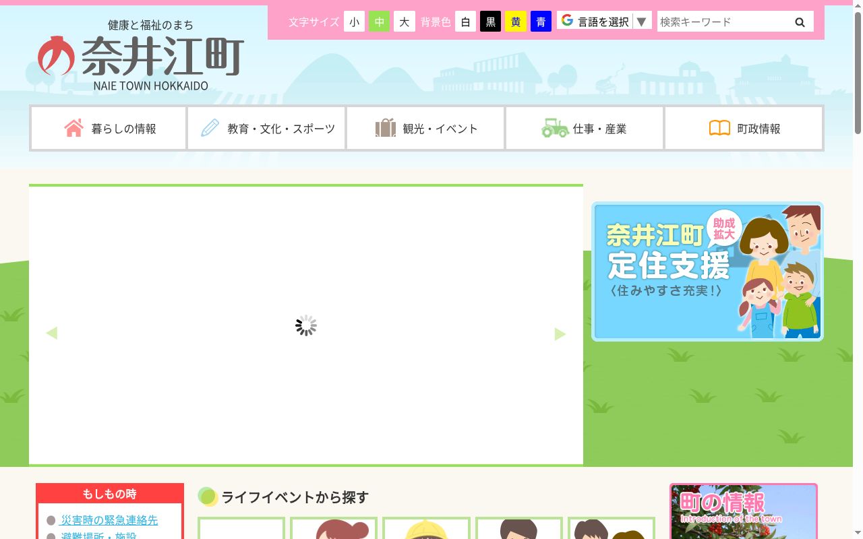Screen dimensions: 863x539
Task: Click the pencil icon beside 教育・文化・スポーツ
Action: pos(210,128)
